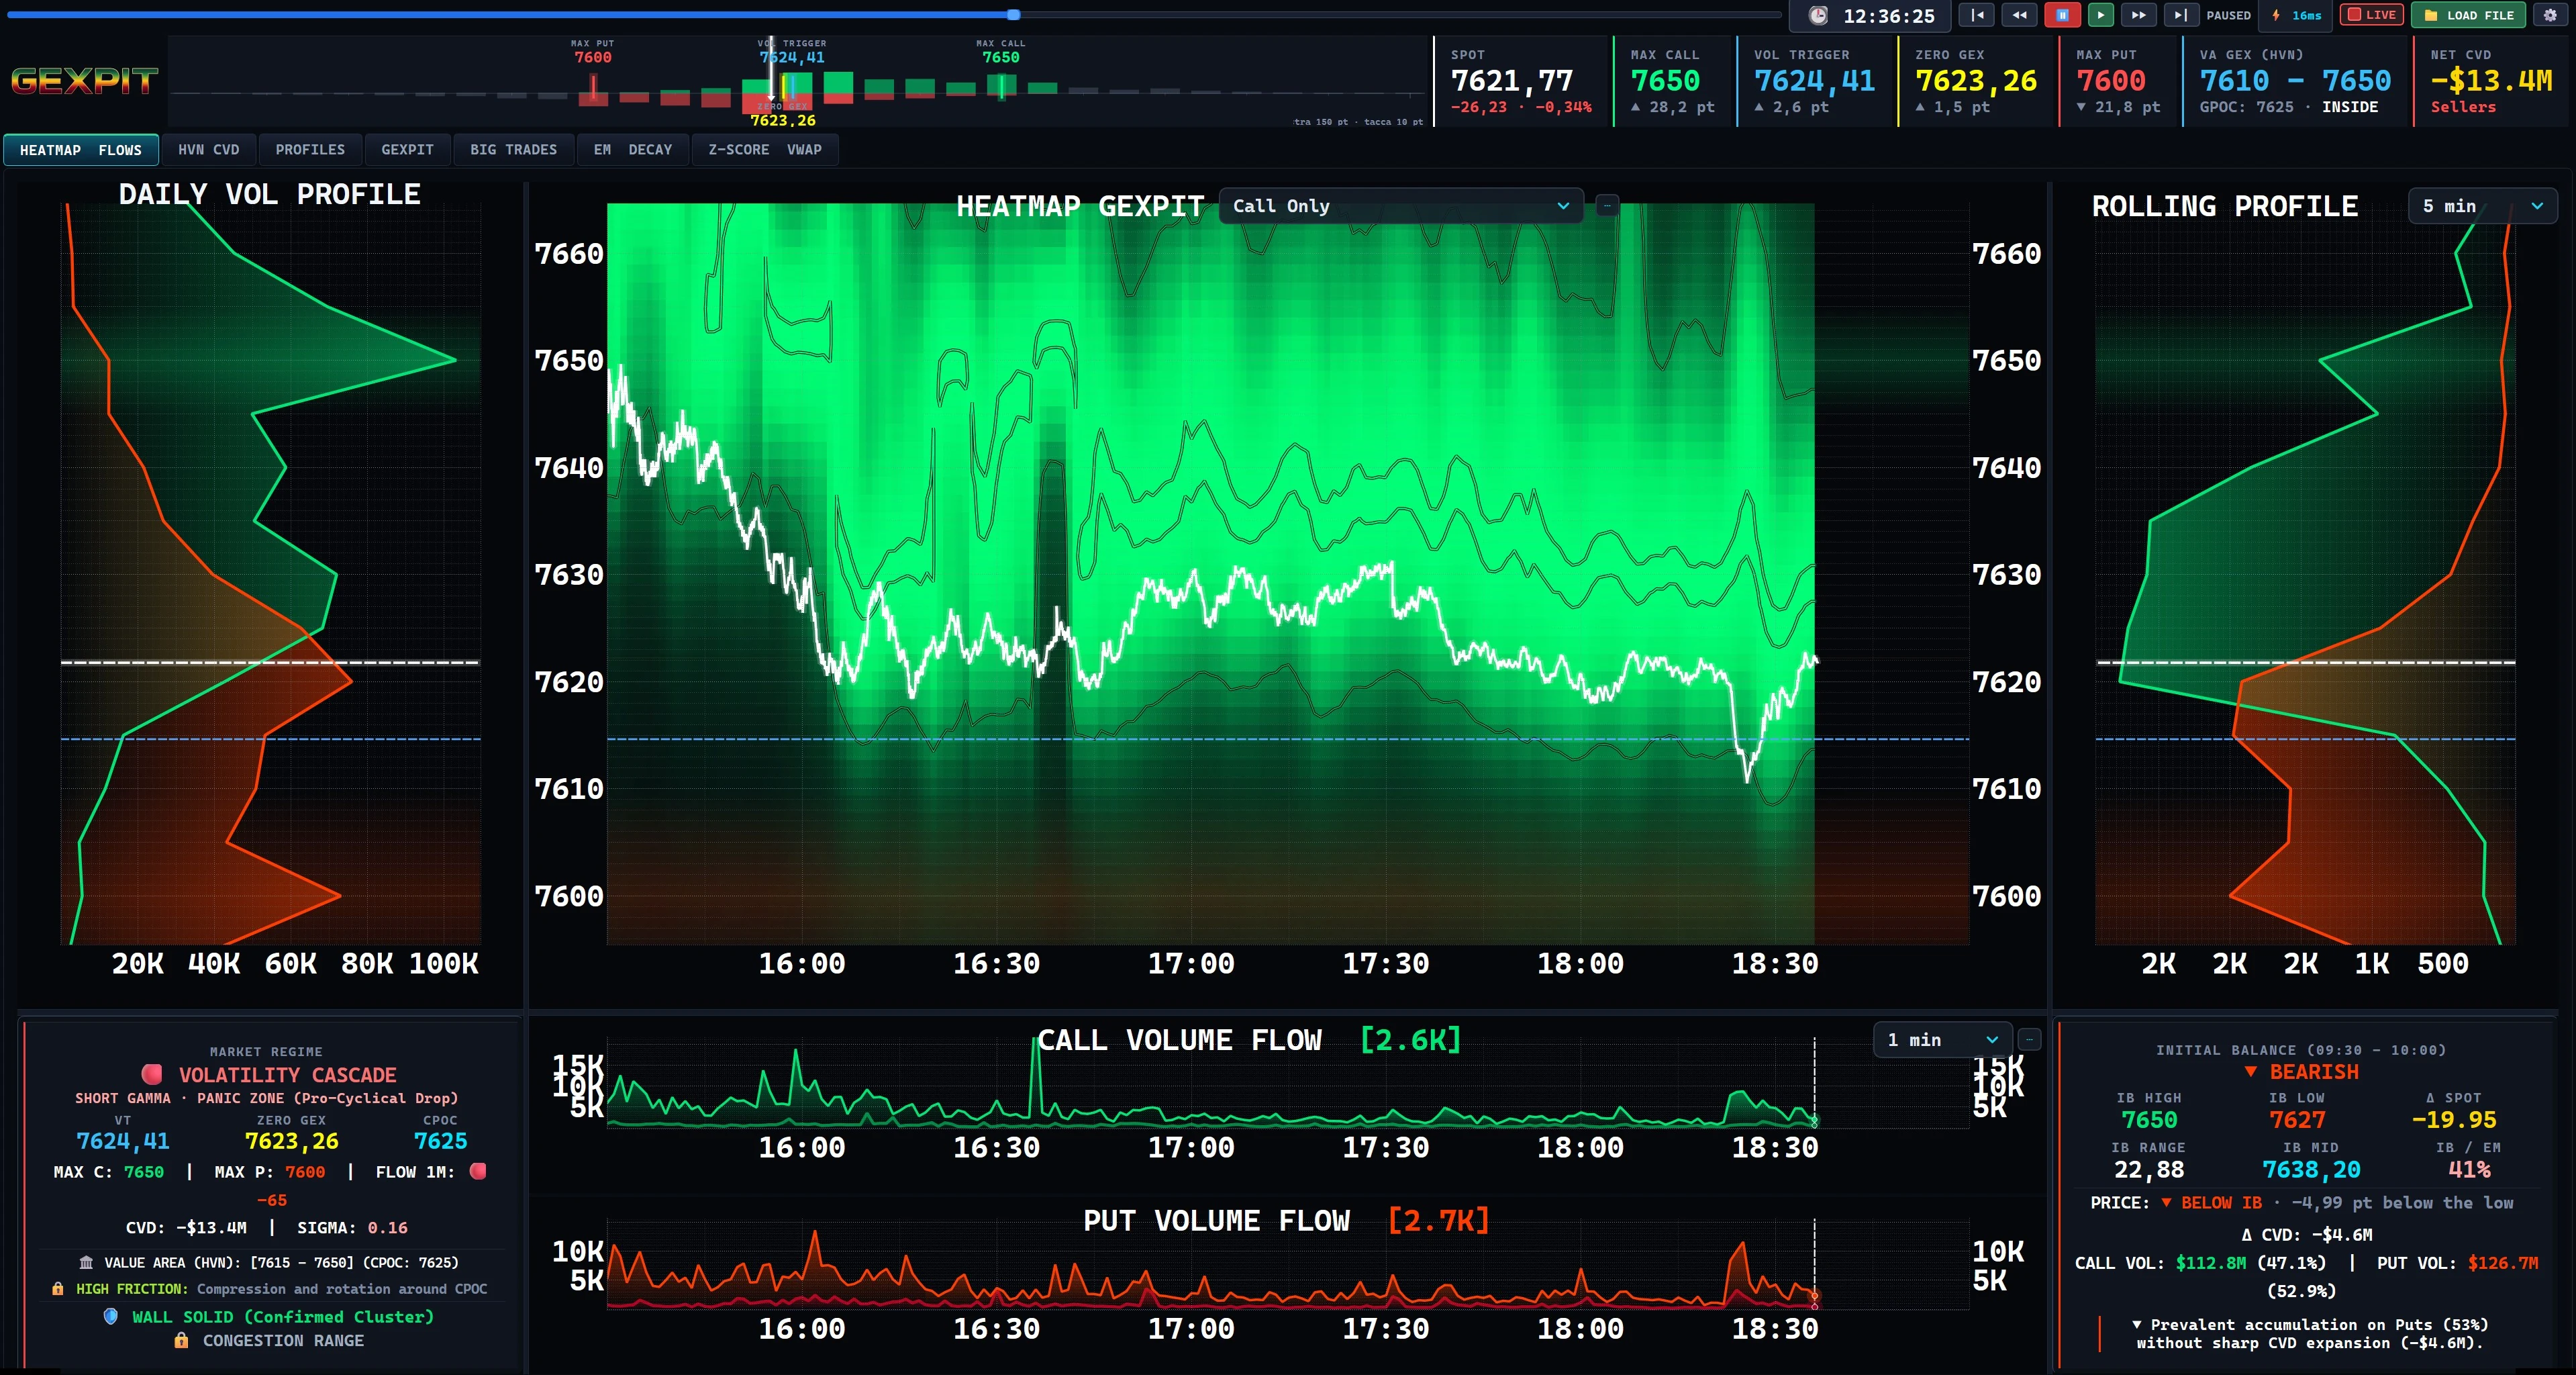Screen dimensions: 2576x1375
Task: Switch to the HEATMAP FLOWS tab
Action: click(81, 150)
